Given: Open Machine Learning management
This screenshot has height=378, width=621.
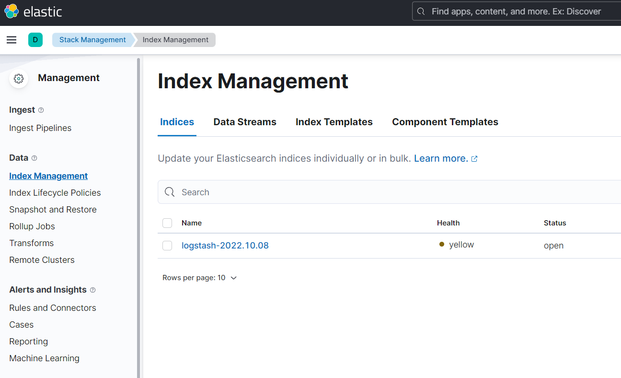Looking at the screenshot, I should click(x=44, y=358).
